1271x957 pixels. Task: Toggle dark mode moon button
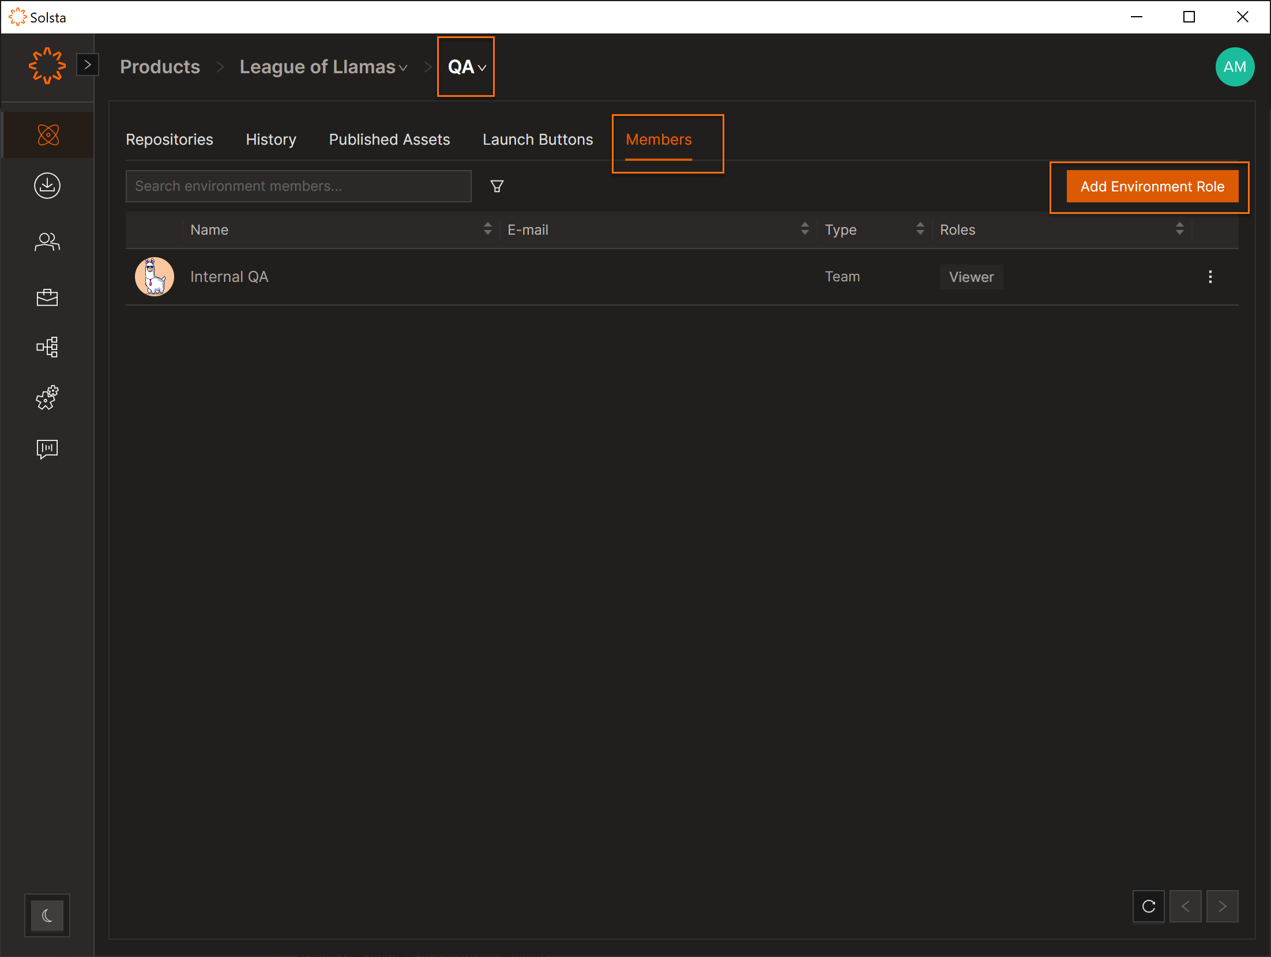click(47, 915)
